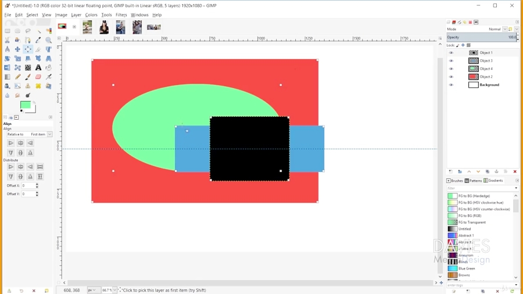Hide the Object 3 layer
523x294 pixels.
point(451,60)
